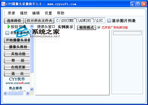Click the green arrow beside 按钮列表
148x105 pixels.
point(9,27)
